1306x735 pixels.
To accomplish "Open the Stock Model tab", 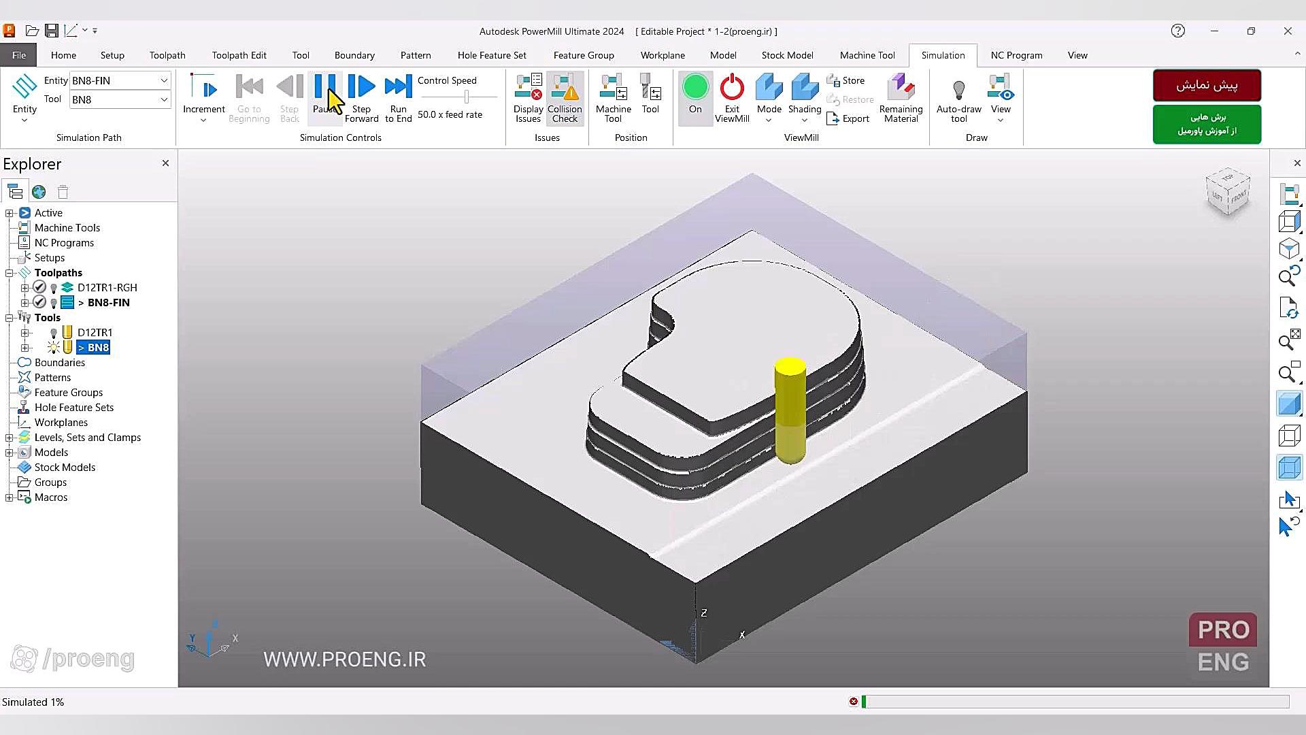I will click(787, 55).
